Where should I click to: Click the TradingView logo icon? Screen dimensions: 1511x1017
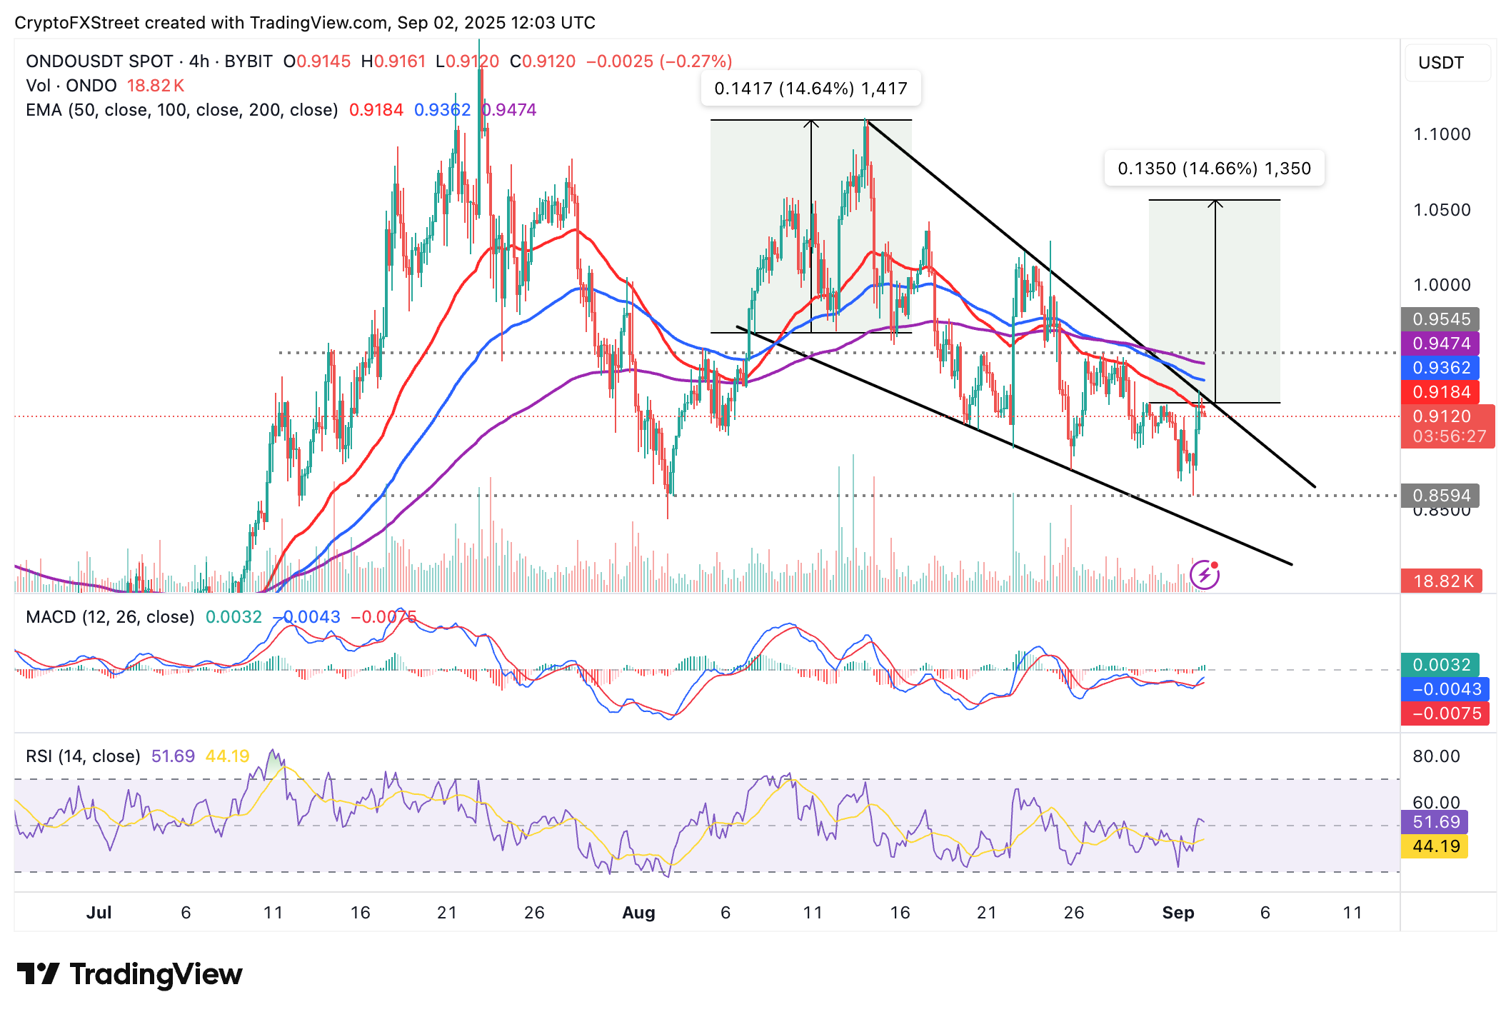(37, 974)
